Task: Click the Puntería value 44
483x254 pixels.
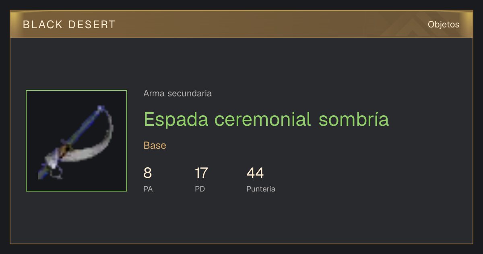Action: pos(255,173)
